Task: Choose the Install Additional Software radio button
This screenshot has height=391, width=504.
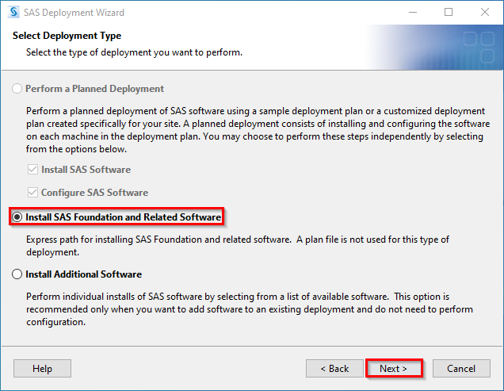Action: tap(17, 274)
